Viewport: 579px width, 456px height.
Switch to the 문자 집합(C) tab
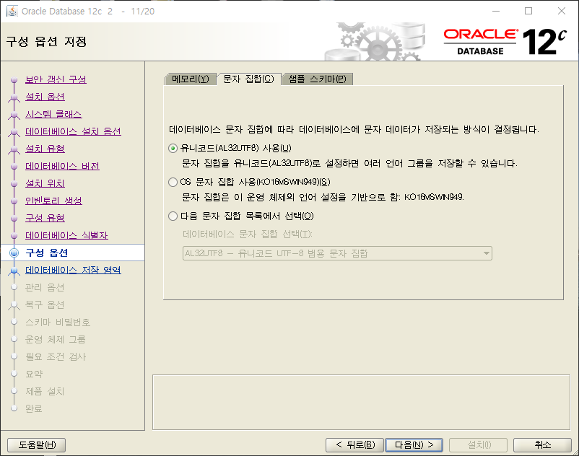coord(248,79)
